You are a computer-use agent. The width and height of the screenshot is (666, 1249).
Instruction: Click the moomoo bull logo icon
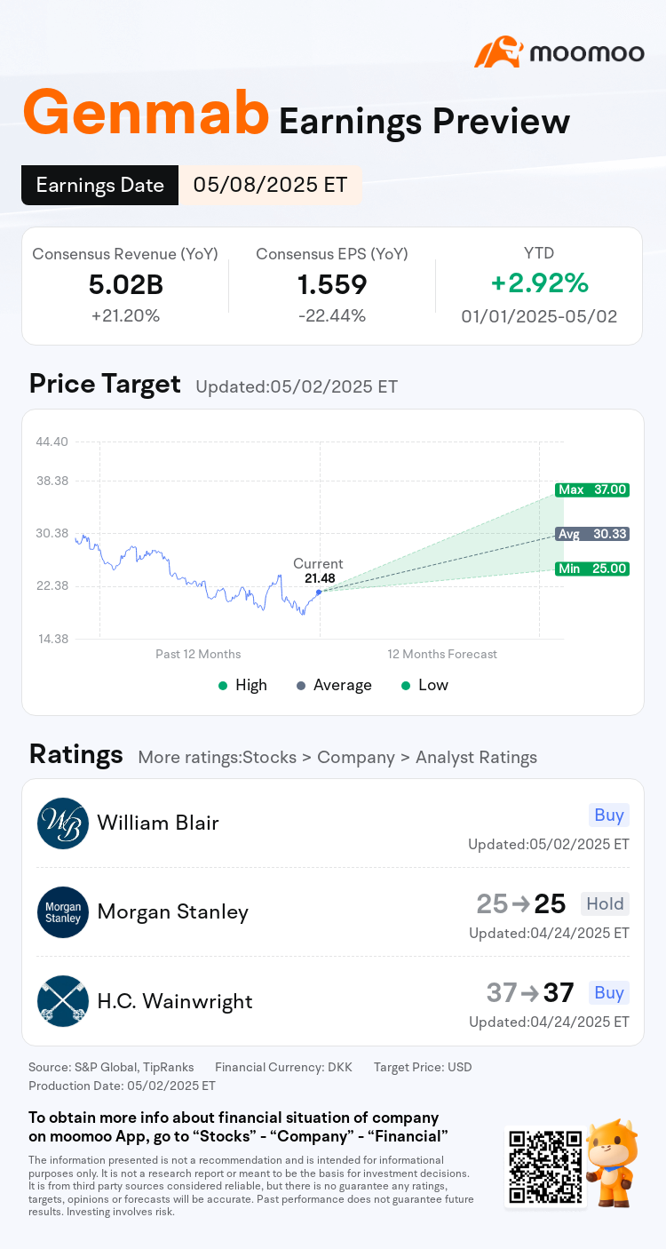click(498, 52)
